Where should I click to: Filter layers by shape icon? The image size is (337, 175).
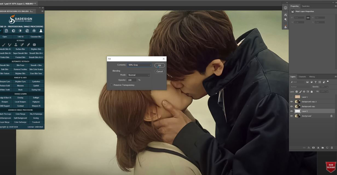pyautogui.click(x=320, y=82)
